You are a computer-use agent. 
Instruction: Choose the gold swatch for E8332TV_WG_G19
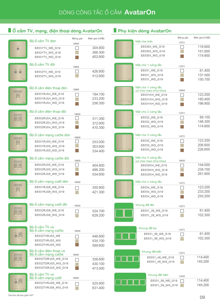[x=77, y=76]
